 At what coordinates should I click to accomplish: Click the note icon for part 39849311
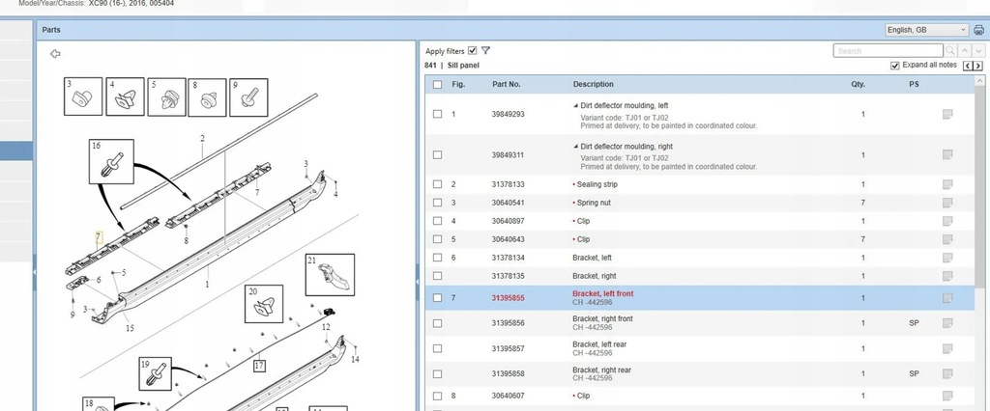[x=947, y=155]
